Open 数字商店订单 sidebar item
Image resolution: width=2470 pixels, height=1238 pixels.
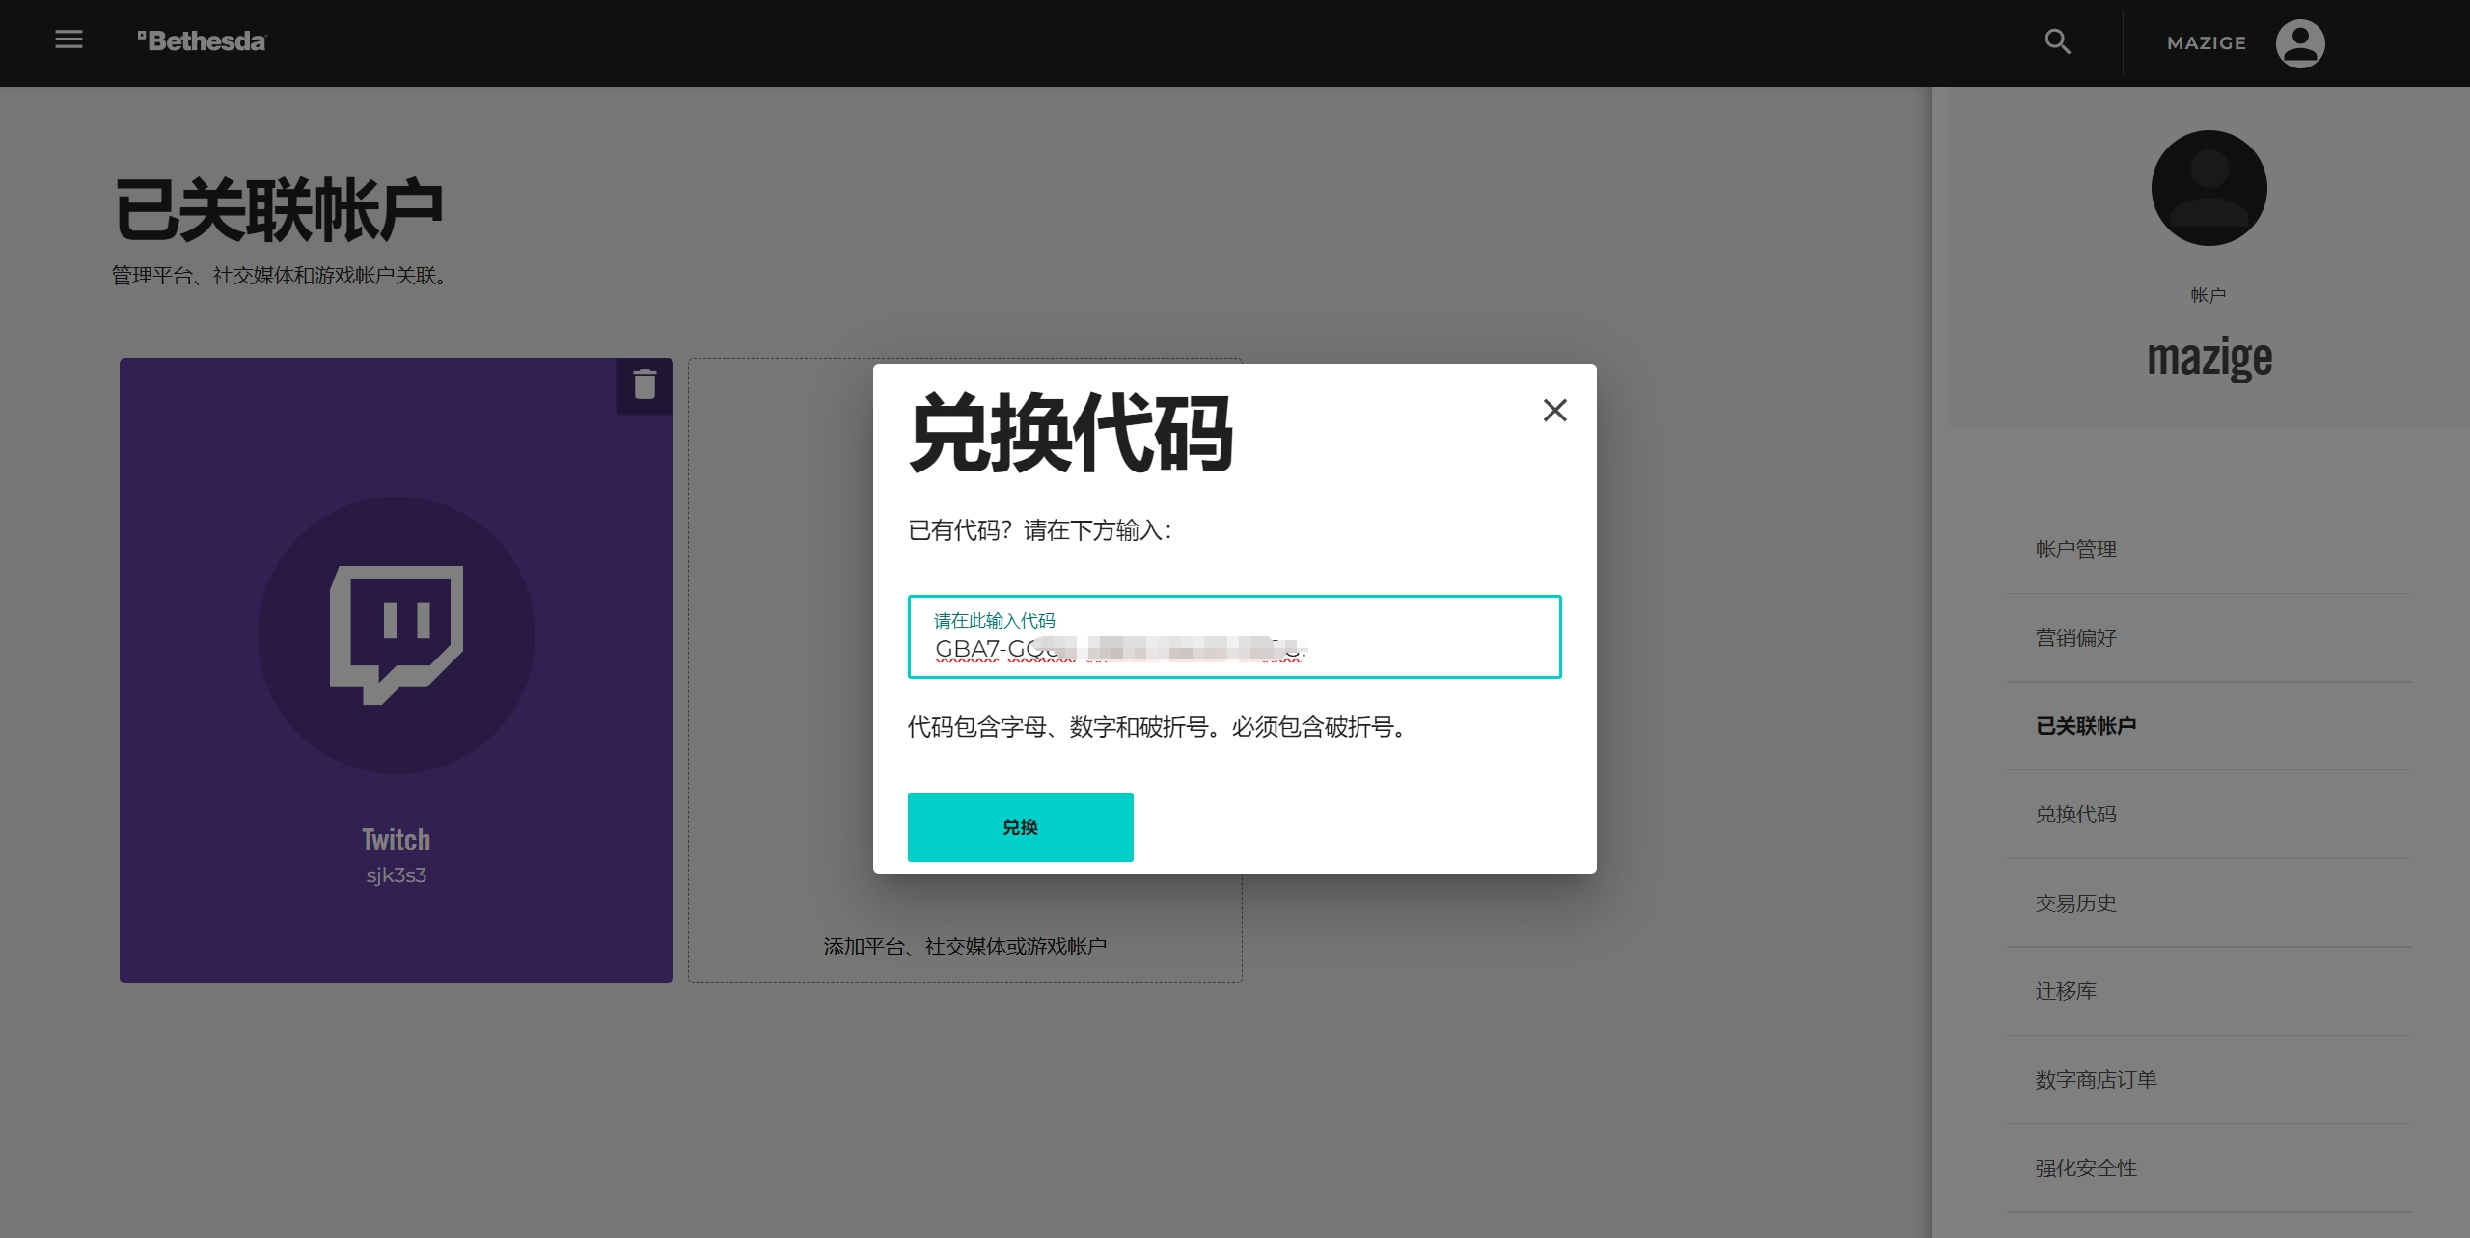coord(2096,1080)
